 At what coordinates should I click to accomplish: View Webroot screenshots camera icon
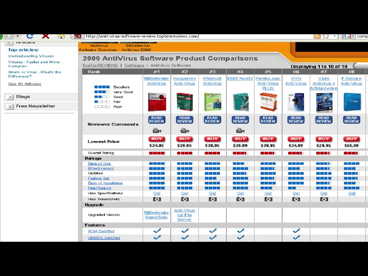pos(212,199)
